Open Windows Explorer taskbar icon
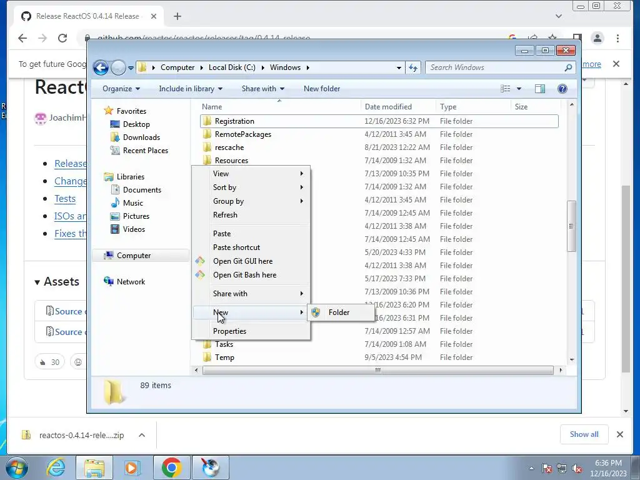640x480 pixels. (94, 467)
